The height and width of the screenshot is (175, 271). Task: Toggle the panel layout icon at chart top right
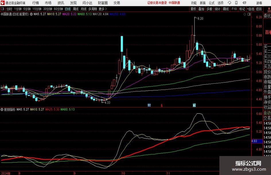(249, 14)
